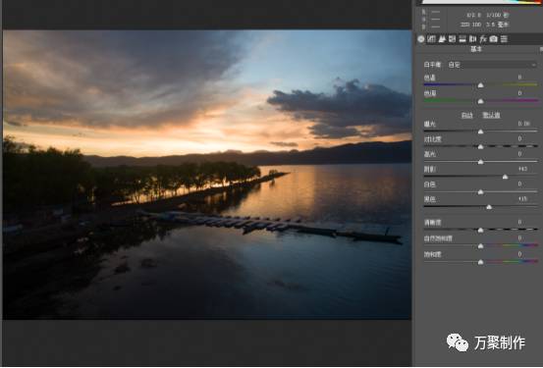Click the Temperature (色温) value field
This screenshot has height=368, width=543.
[519, 78]
